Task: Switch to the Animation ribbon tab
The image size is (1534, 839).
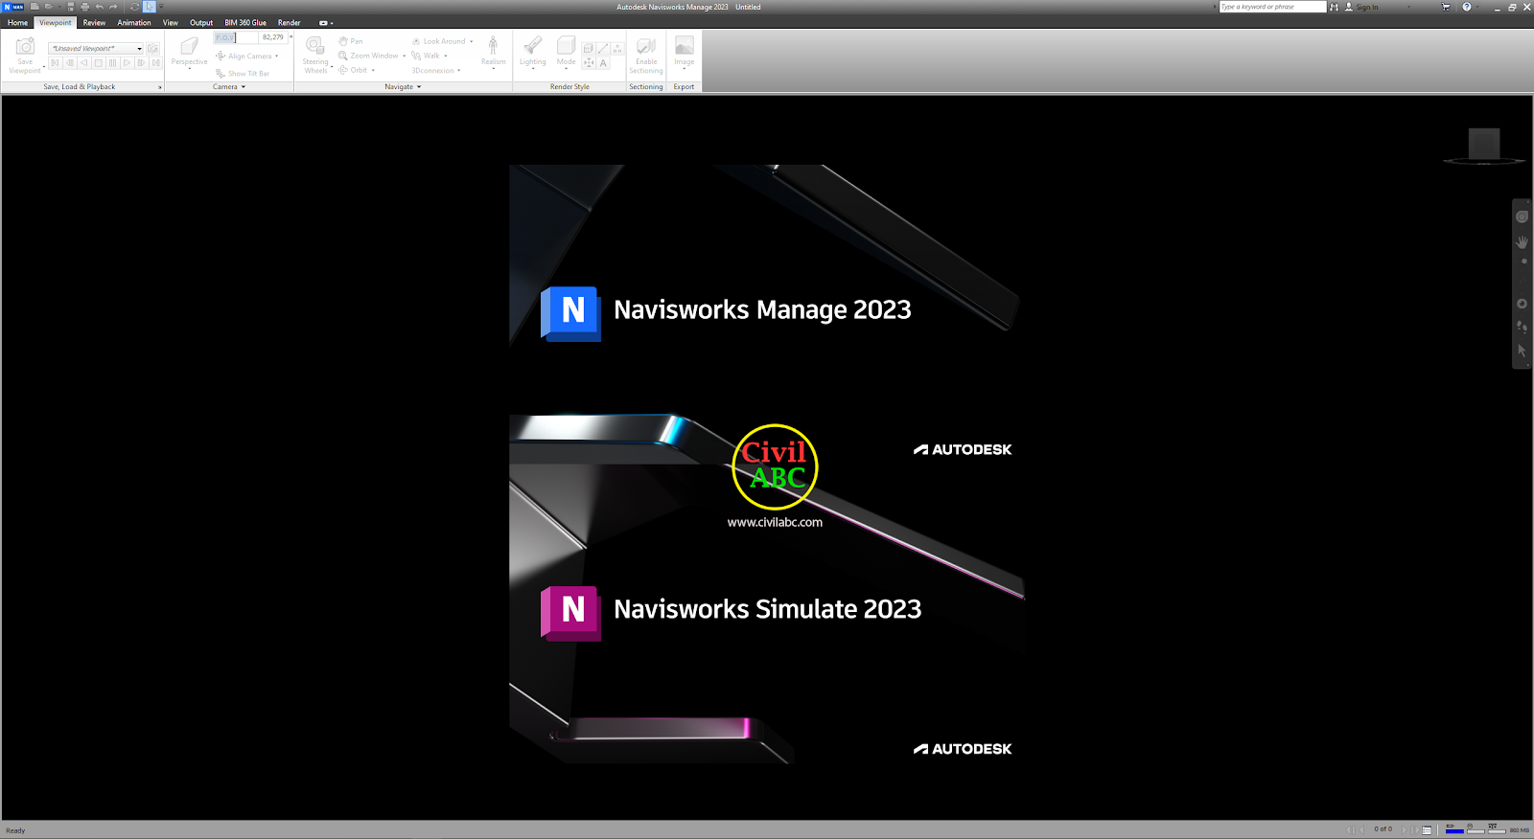Action: tap(134, 22)
